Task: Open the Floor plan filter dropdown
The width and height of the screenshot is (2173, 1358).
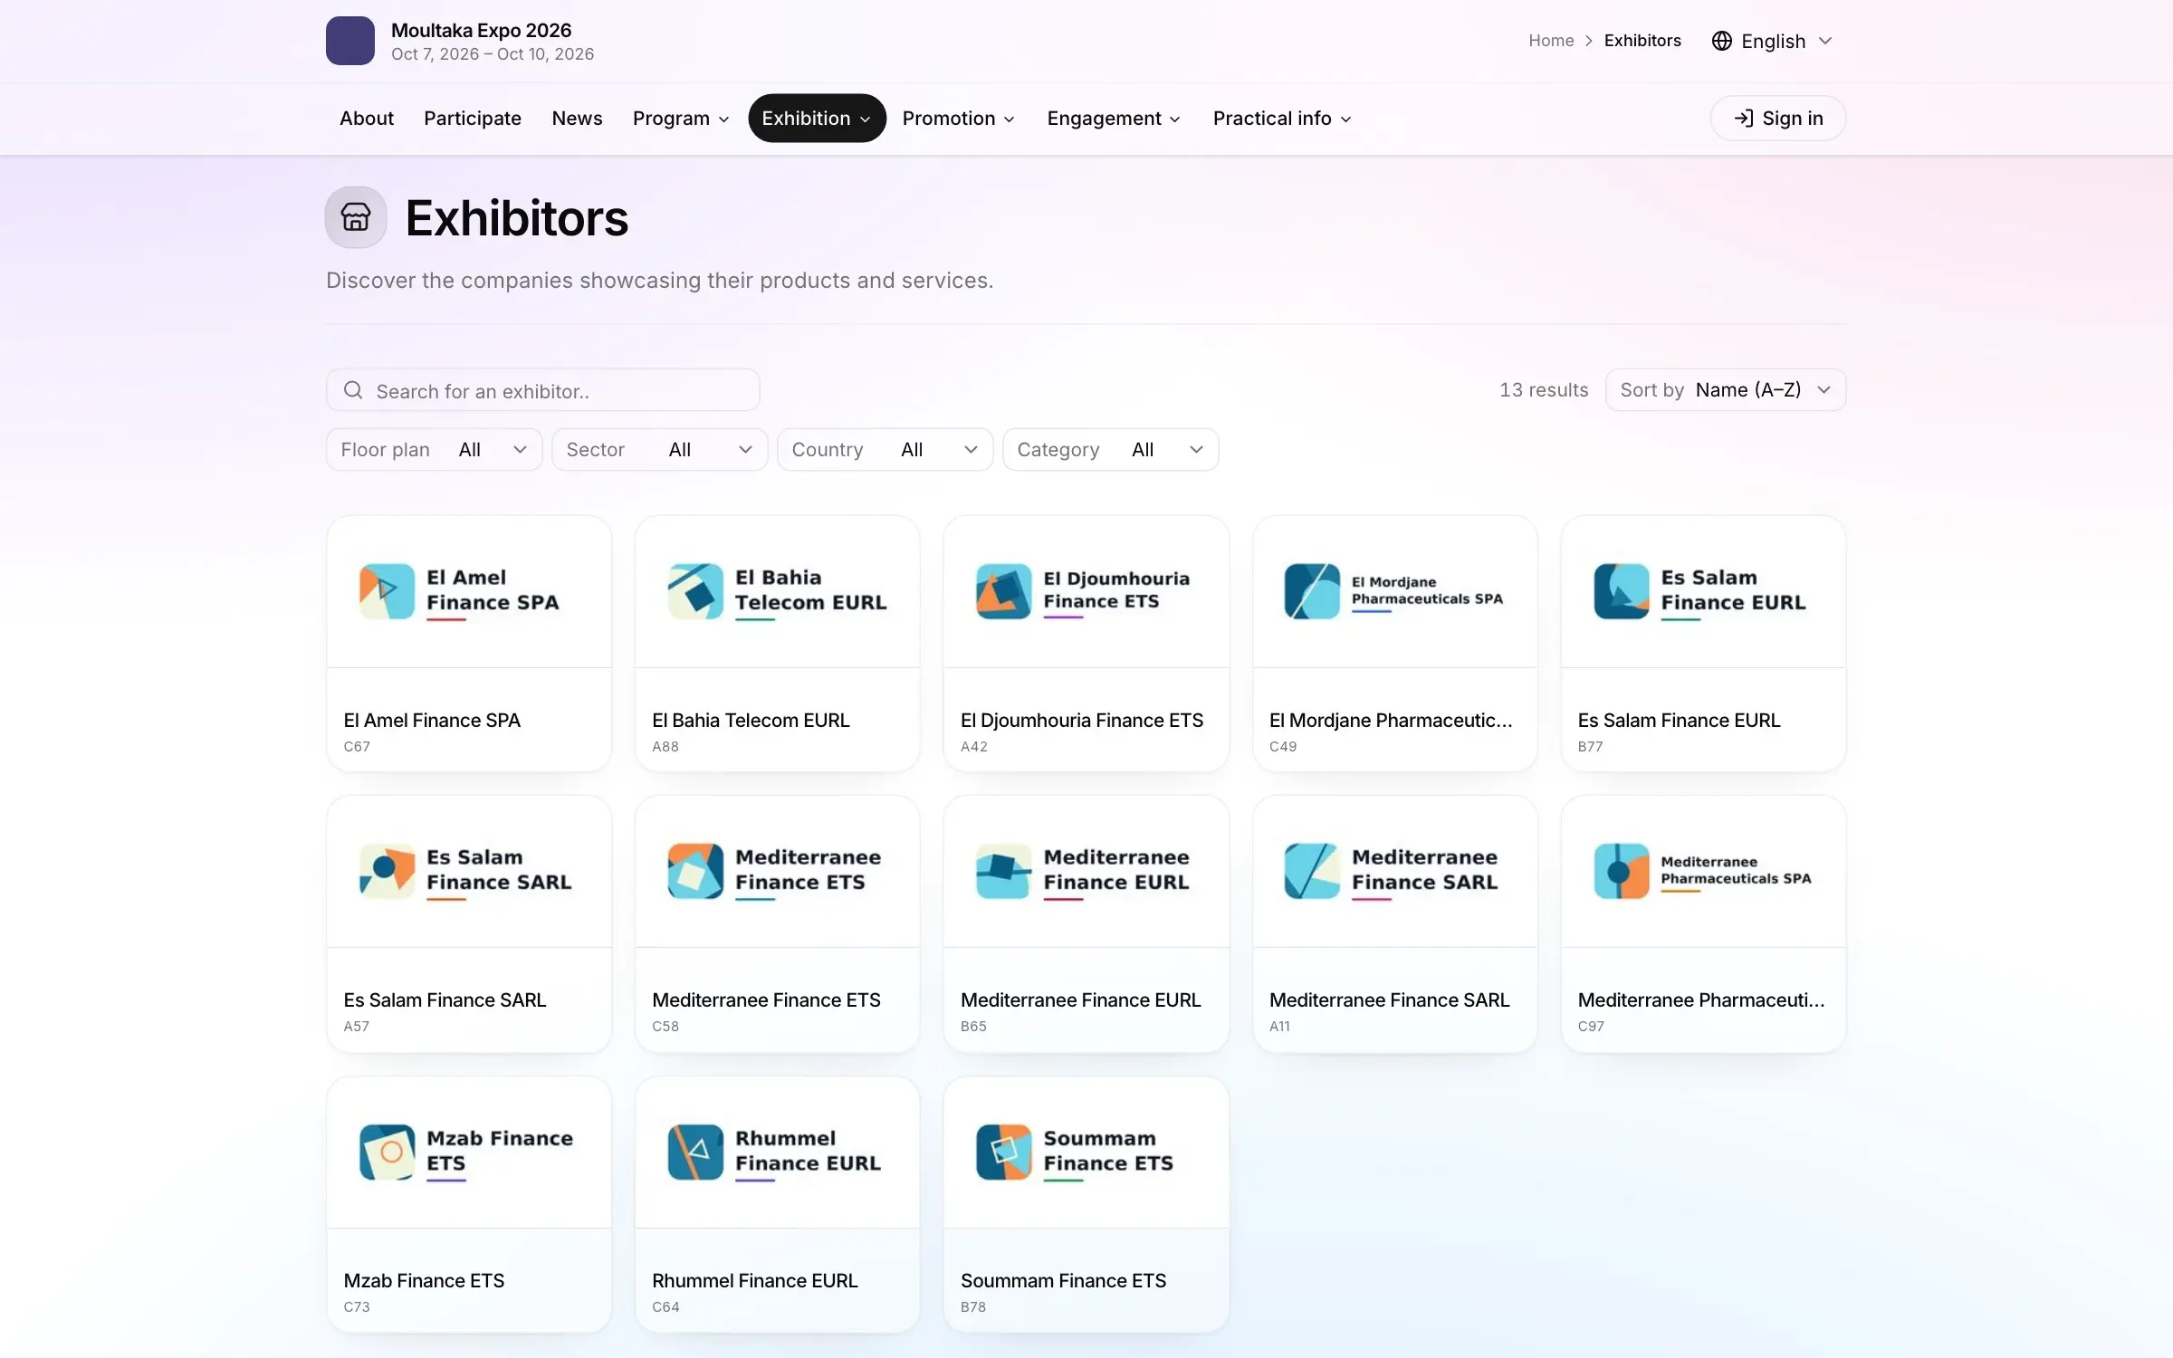Action: (434, 450)
